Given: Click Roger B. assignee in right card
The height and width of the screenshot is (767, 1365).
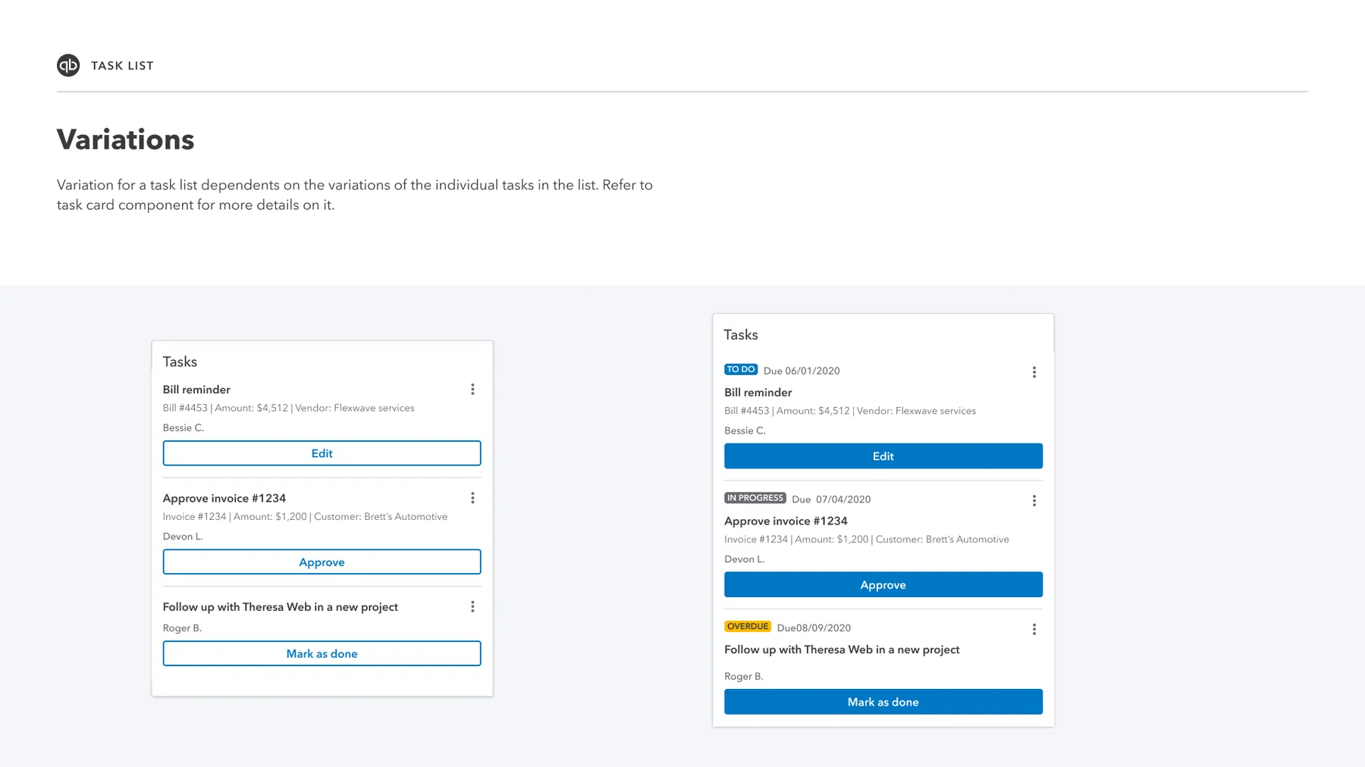Looking at the screenshot, I should pos(744,677).
